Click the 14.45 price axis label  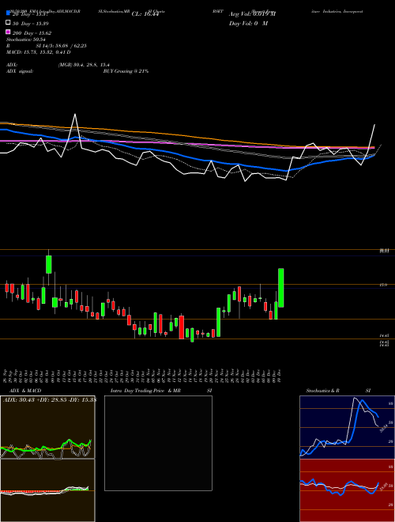point(385,336)
